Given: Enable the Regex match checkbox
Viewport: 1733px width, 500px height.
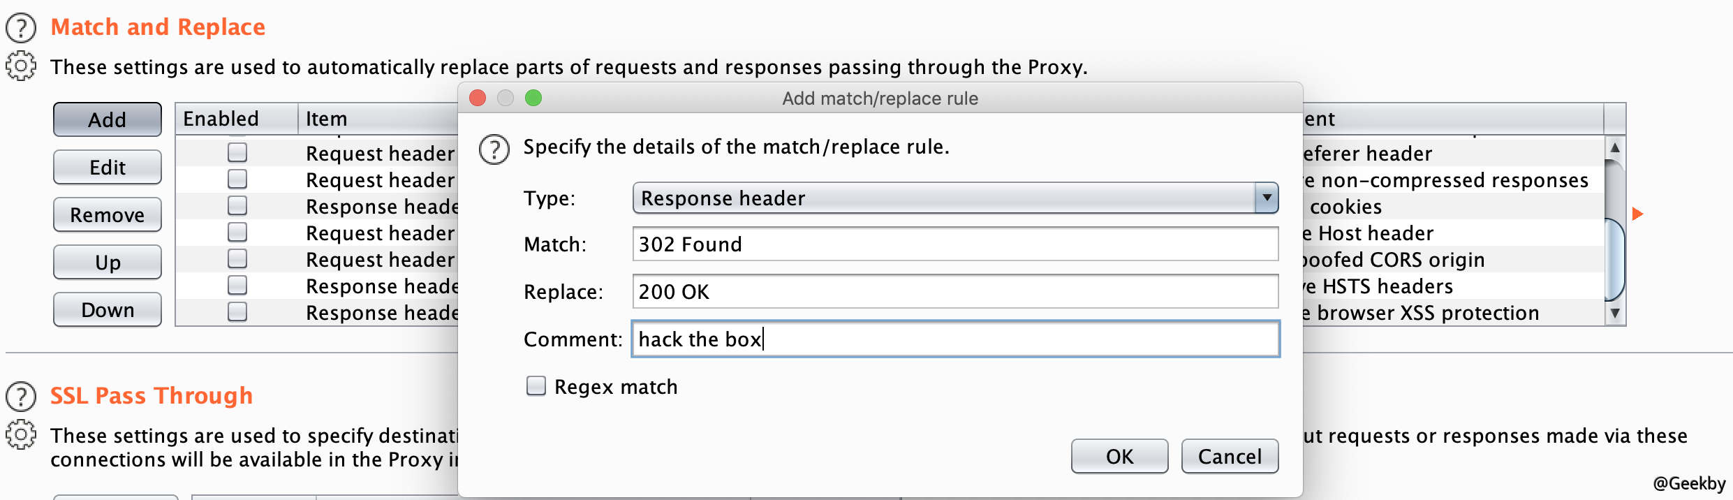Looking at the screenshot, I should coord(536,386).
